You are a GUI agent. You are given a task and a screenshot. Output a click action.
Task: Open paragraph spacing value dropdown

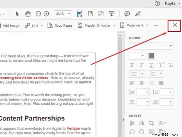[167, 92]
